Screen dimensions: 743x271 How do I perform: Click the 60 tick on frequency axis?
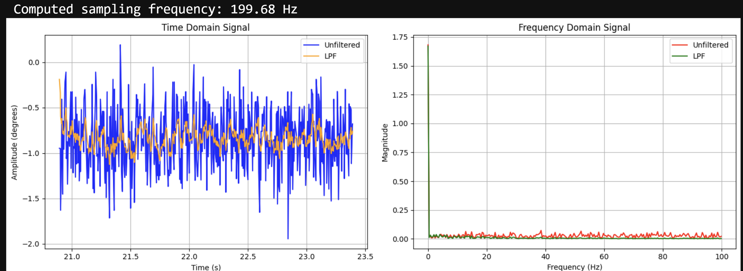click(x=604, y=257)
